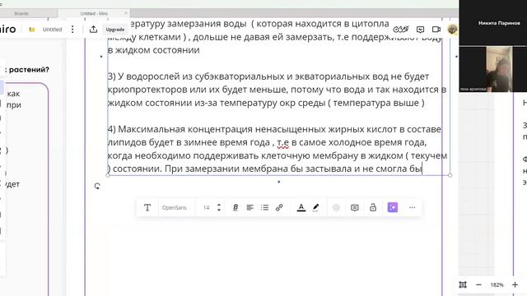Click the word 'Максимальная' in paragraph 4
527x296 pixels.
click(152, 129)
